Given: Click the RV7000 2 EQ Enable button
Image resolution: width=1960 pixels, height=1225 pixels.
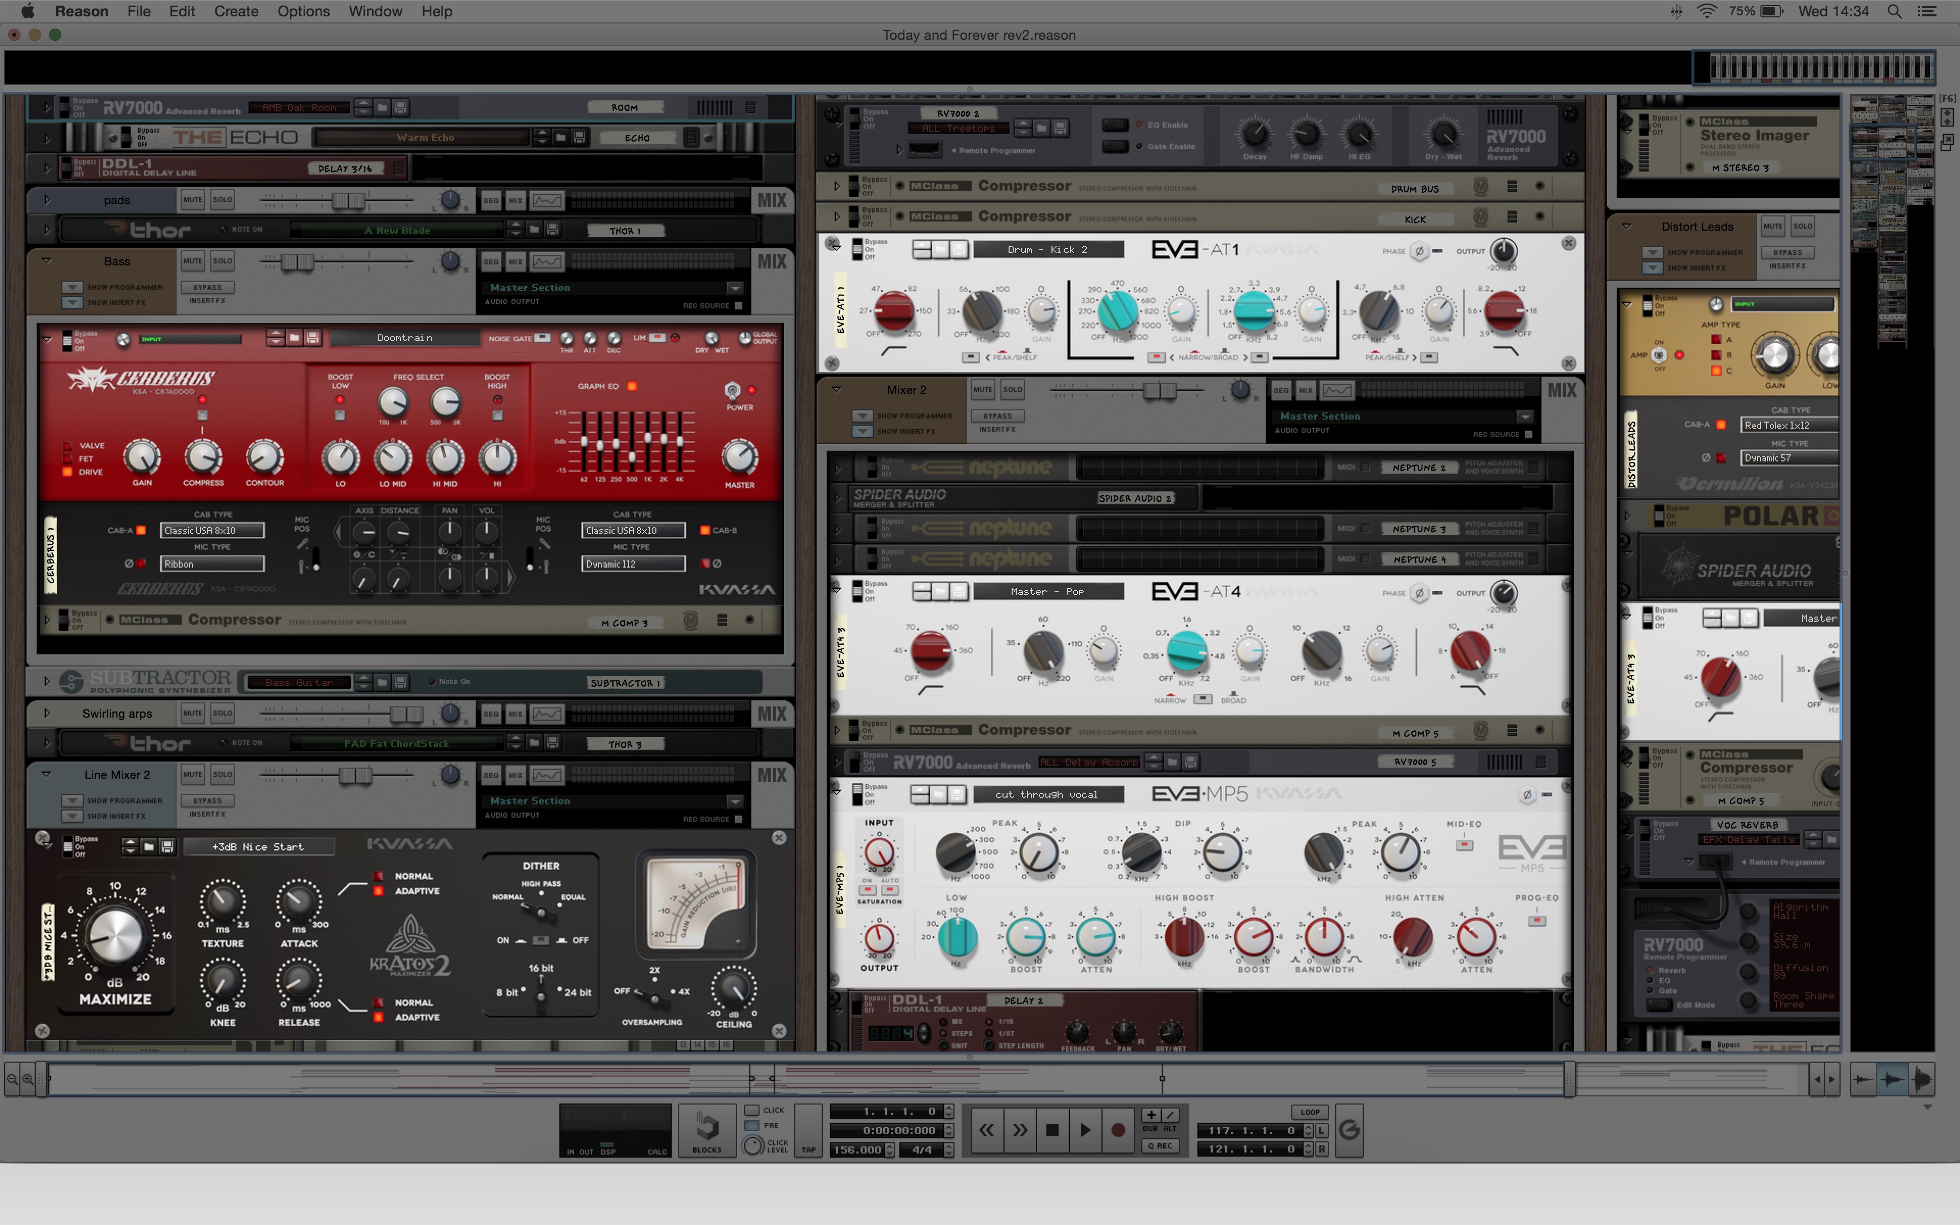Looking at the screenshot, I should tap(1115, 125).
